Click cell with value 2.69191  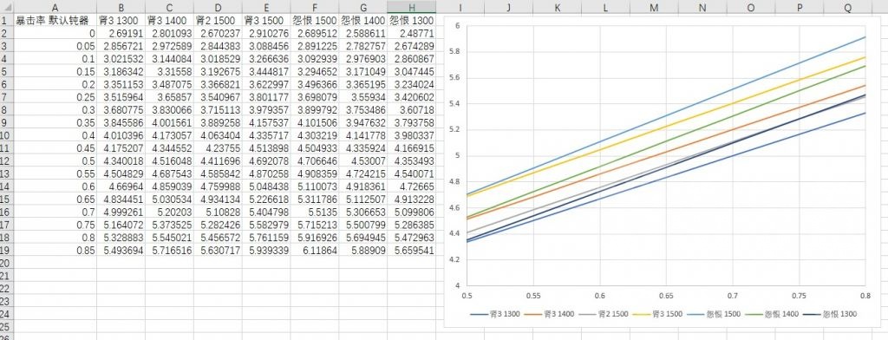tap(121, 34)
